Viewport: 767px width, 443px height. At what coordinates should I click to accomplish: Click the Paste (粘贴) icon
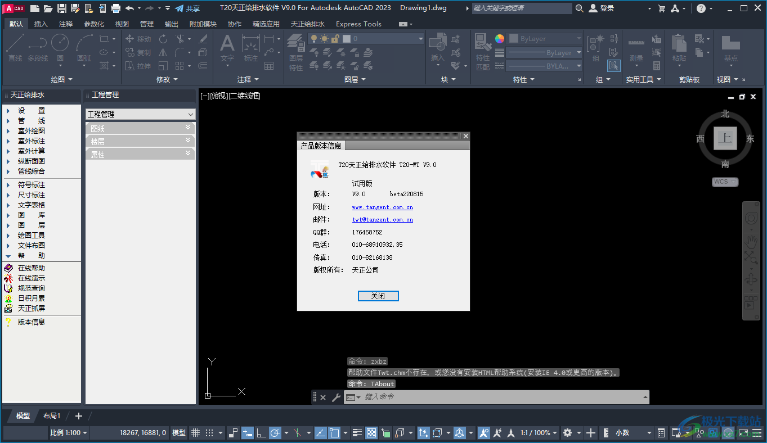[679, 49]
